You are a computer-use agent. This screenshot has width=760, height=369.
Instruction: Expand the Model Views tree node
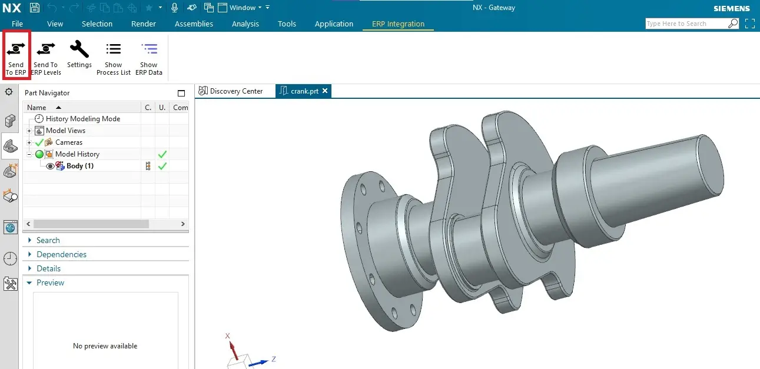pyautogui.click(x=29, y=131)
